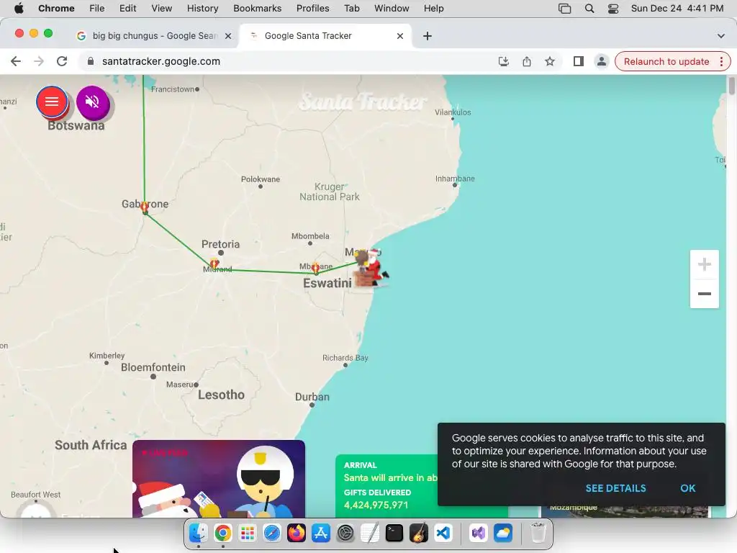737x553 pixels.
Task: Open Visual Studio Code from the dock
Action: click(x=443, y=534)
